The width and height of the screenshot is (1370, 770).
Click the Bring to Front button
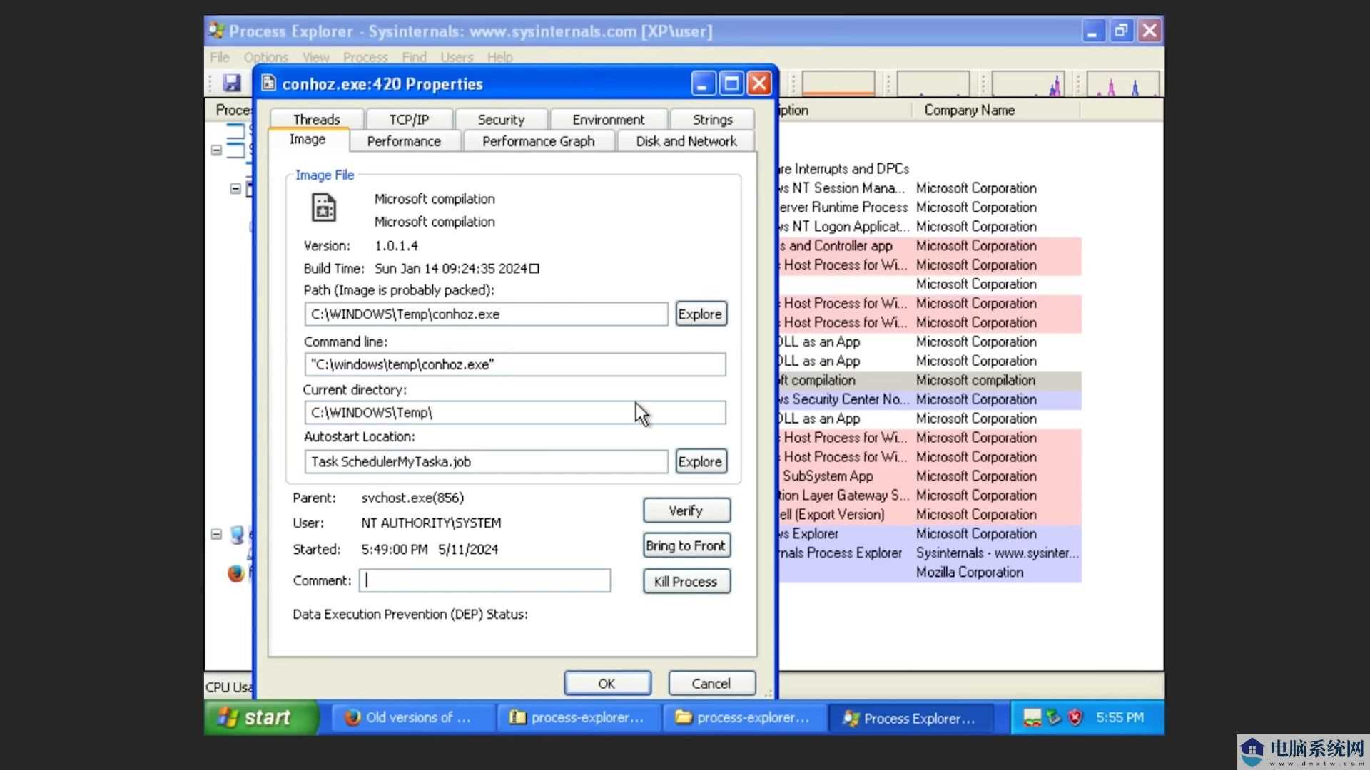click(x=686, y=545)
